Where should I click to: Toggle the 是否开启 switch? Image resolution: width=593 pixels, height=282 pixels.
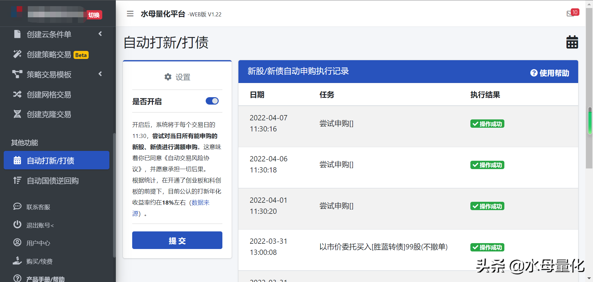pyautogui.click(x=212, y=101)
